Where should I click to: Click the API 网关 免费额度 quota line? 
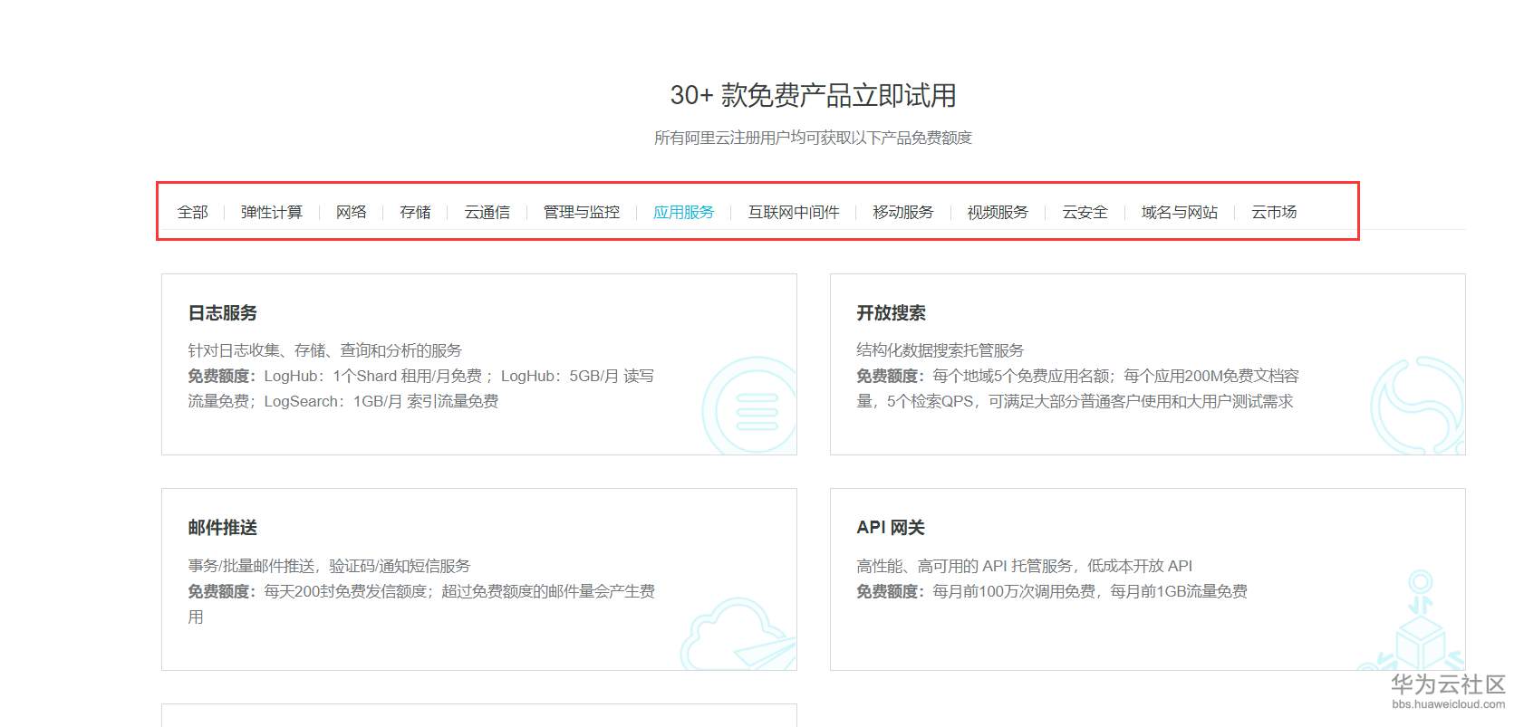[x=1052, y=591]
